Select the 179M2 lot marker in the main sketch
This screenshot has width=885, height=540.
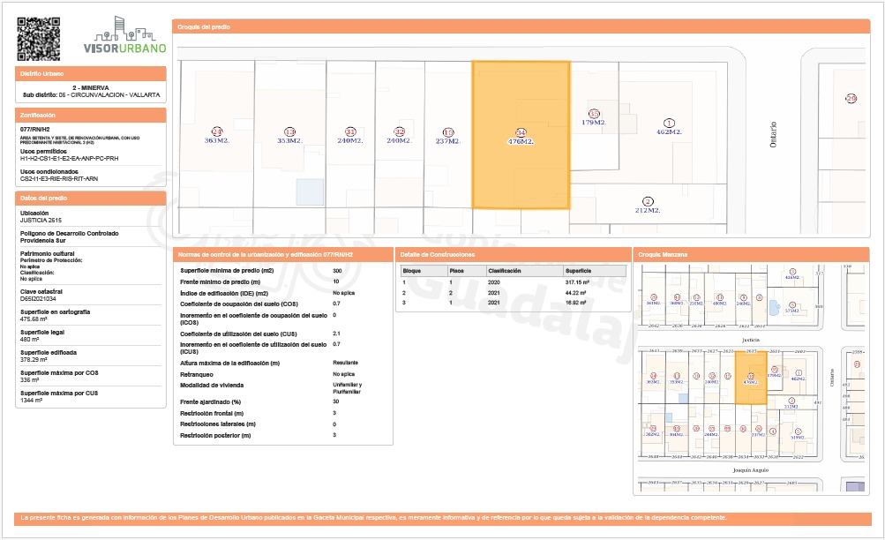pyautogui.click(x=594, y=117)
